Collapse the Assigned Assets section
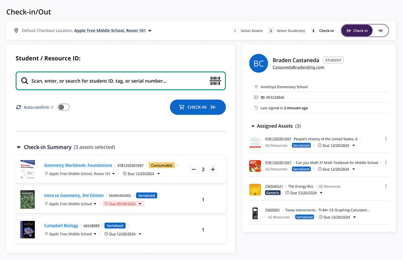The image size is (403, 260). 253,126
